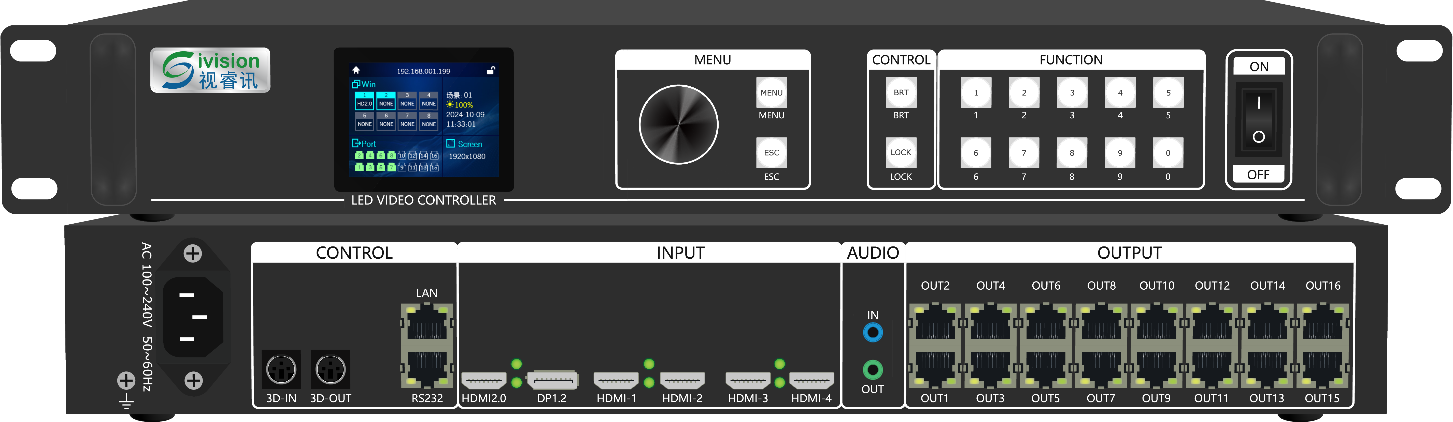The height and width of the screenshot is (422, 1453).
Task: Click the OUT15 ethernet output port
Action: (1323, 367)
